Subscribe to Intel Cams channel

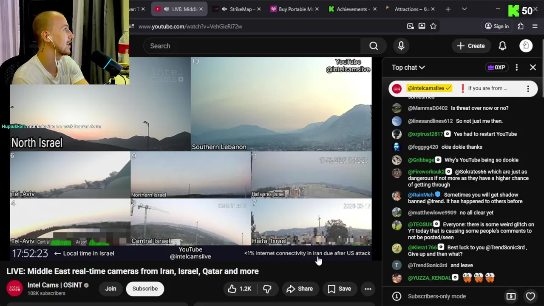tap(145, 289)
